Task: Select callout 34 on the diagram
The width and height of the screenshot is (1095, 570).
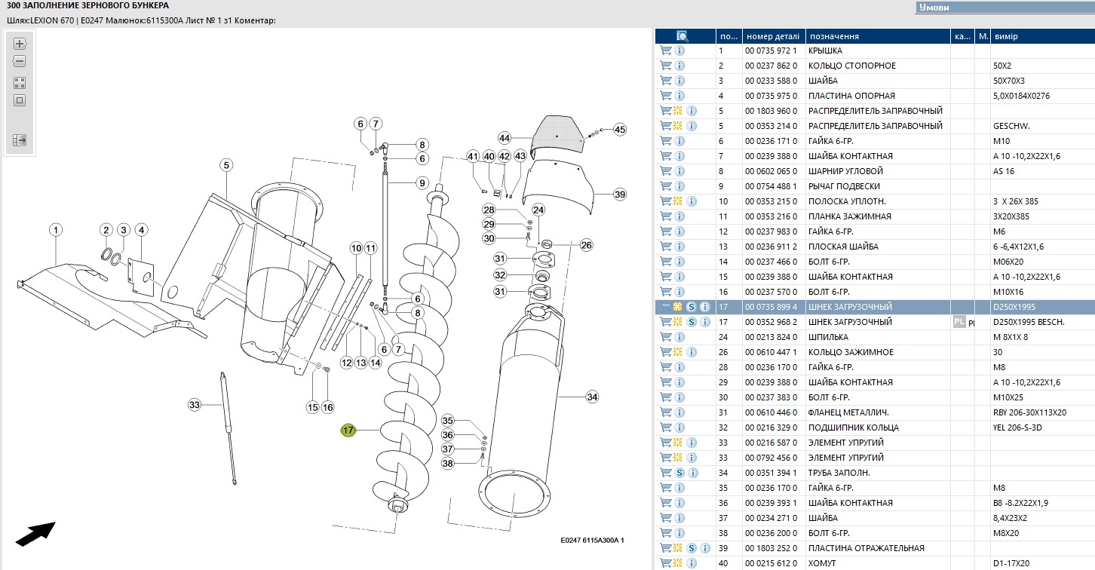Action: (592, 397)
